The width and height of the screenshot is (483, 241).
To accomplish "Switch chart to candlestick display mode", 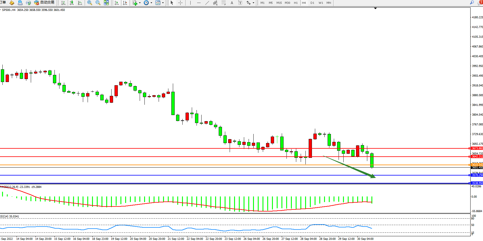I will pyautogui.click(x=72, y=3).
